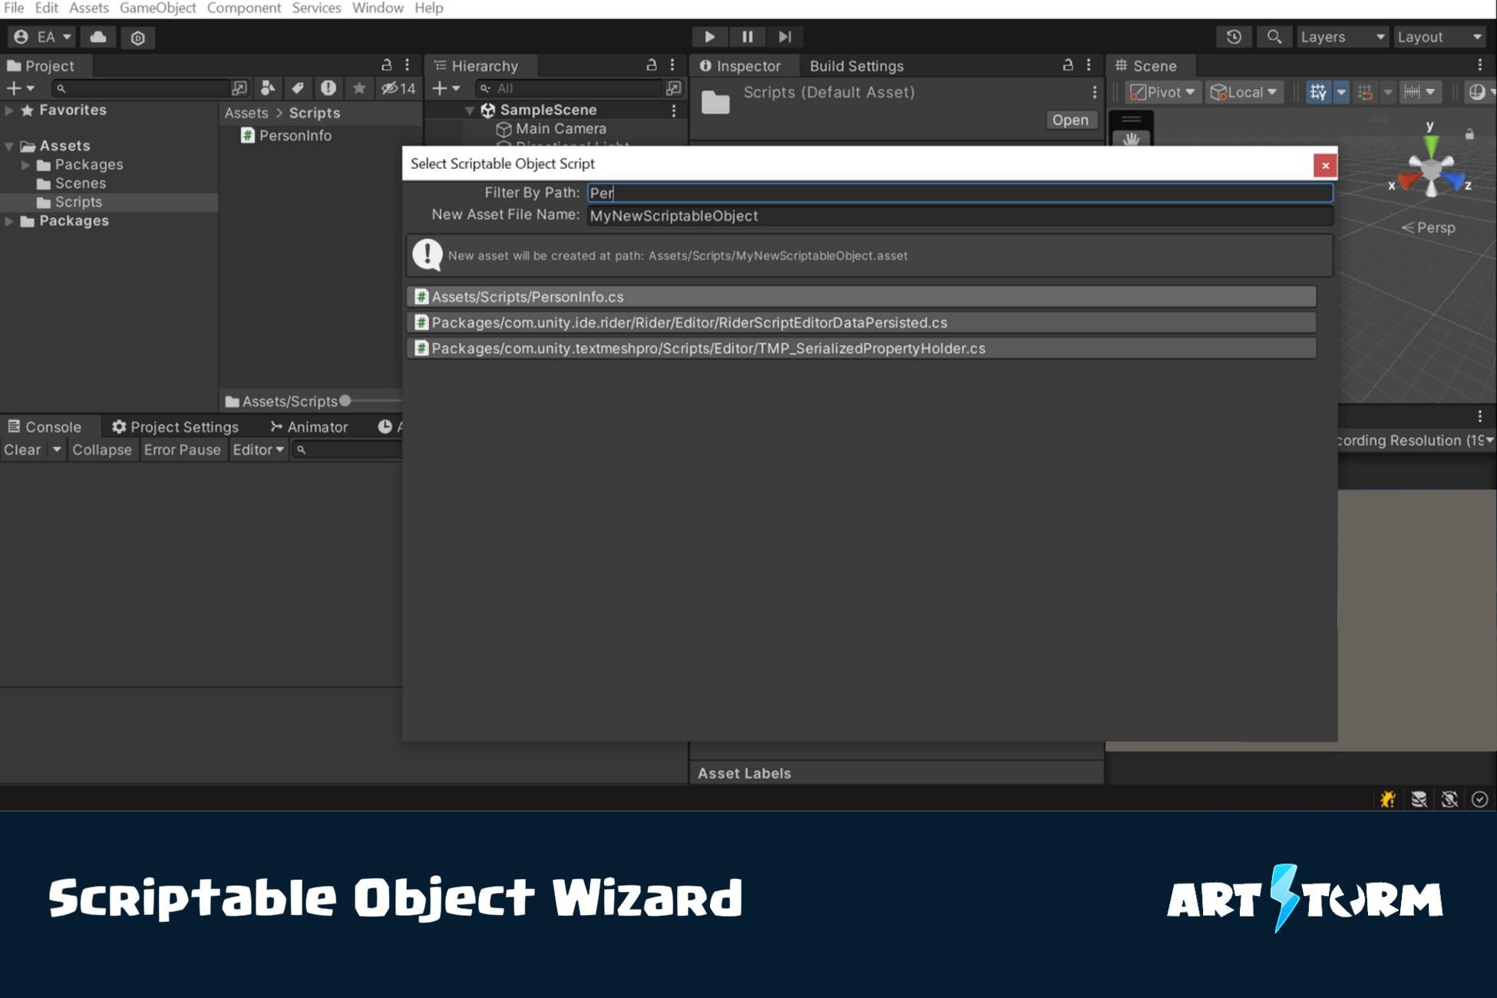
Task: Open the cloud services icon
Action: [x=98, y=37]
